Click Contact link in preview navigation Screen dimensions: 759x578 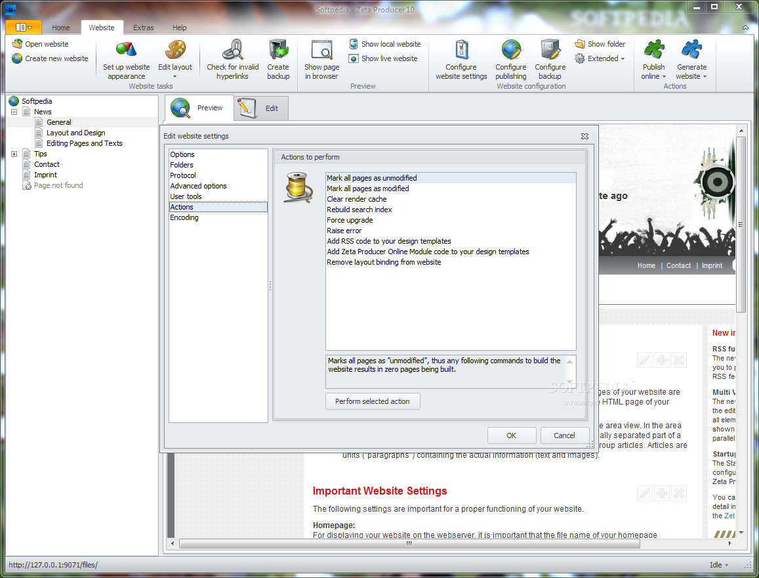click(x=679, y=265)
